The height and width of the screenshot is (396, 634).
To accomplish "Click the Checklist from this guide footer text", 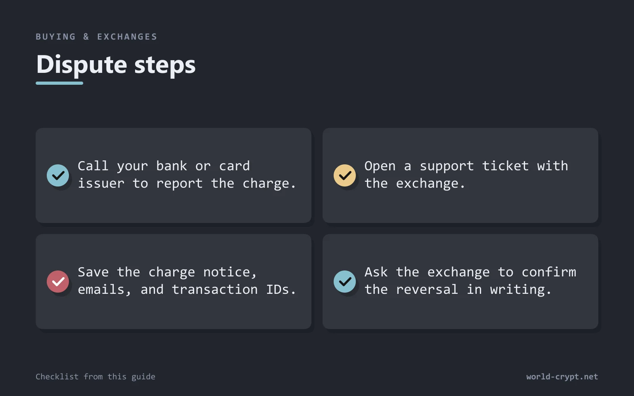I will coord(95,377).
